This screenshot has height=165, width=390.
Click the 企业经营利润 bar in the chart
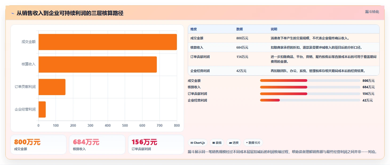point(42,109)
